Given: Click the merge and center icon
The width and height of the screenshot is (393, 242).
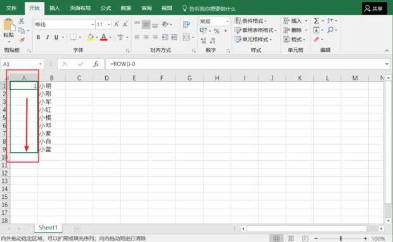Looking at the screenshot, I should pyautogui.click(x=186, y=37).
